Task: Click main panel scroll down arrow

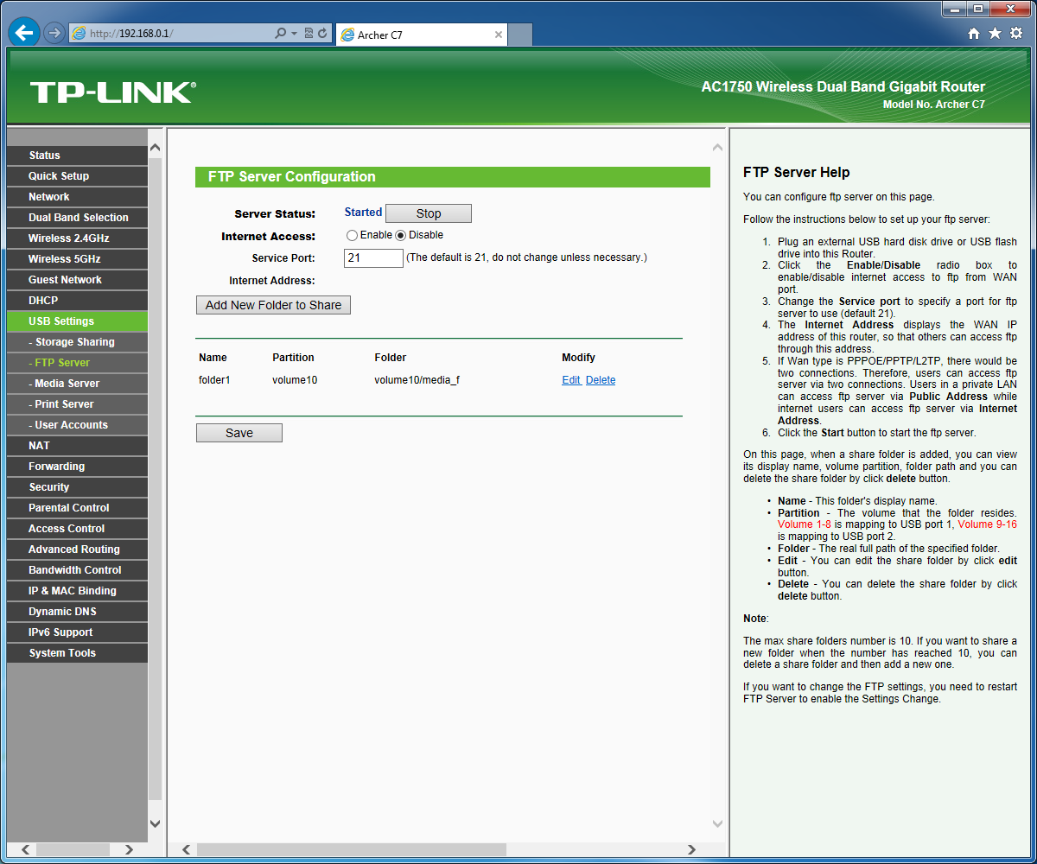Action: click(x=717, y=823)
